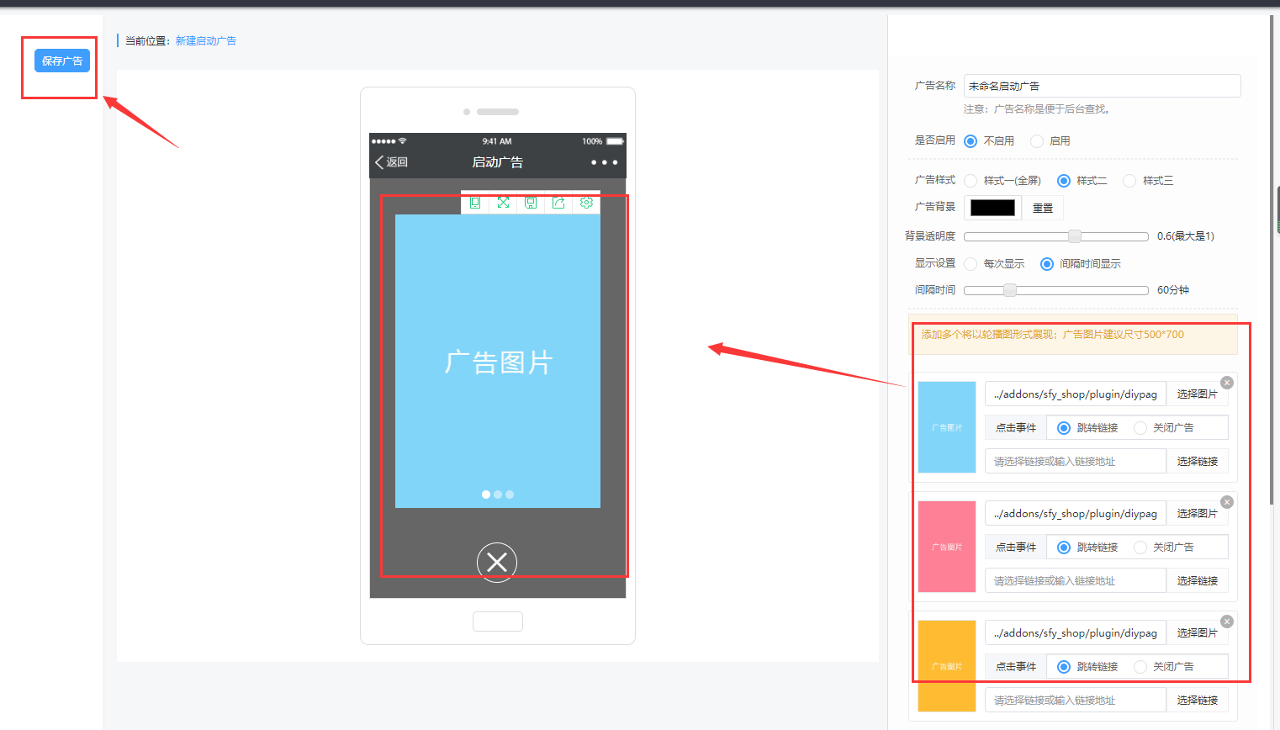Click the share arrow icon in preview toolbar
Screen dimensions: 1280x730
click(558, 203)
